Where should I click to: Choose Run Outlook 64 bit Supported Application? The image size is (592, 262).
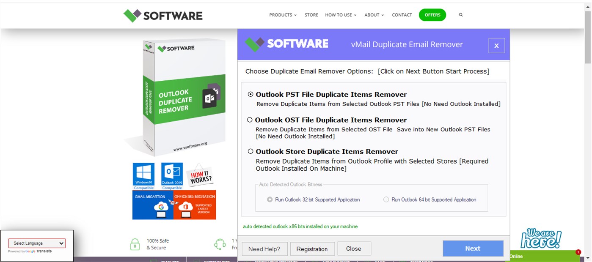[x=385, y=199]
